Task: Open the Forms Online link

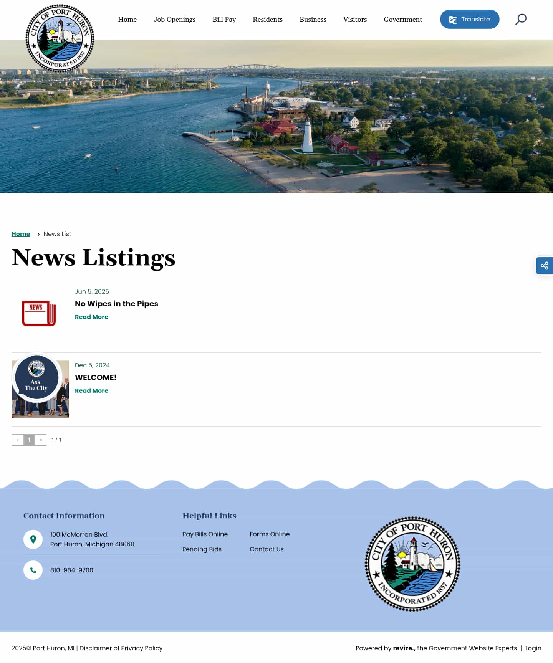Action: (x=270, y=534)
